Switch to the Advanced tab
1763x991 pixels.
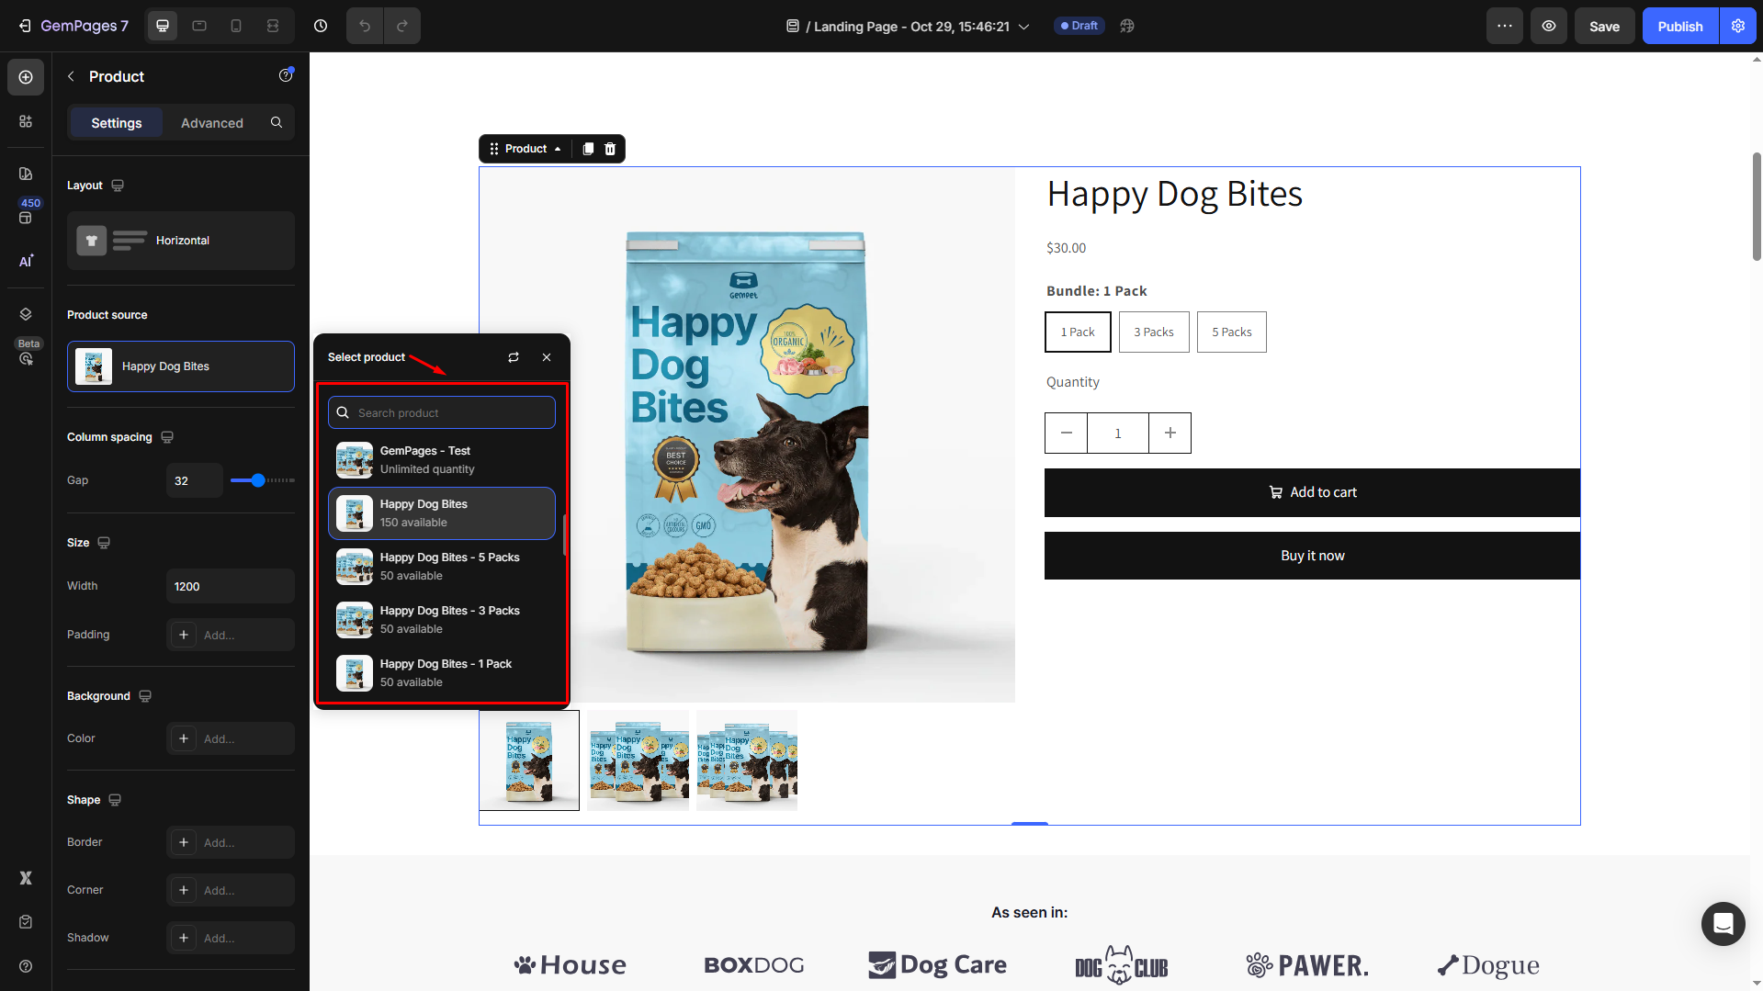tap(212, 123)
